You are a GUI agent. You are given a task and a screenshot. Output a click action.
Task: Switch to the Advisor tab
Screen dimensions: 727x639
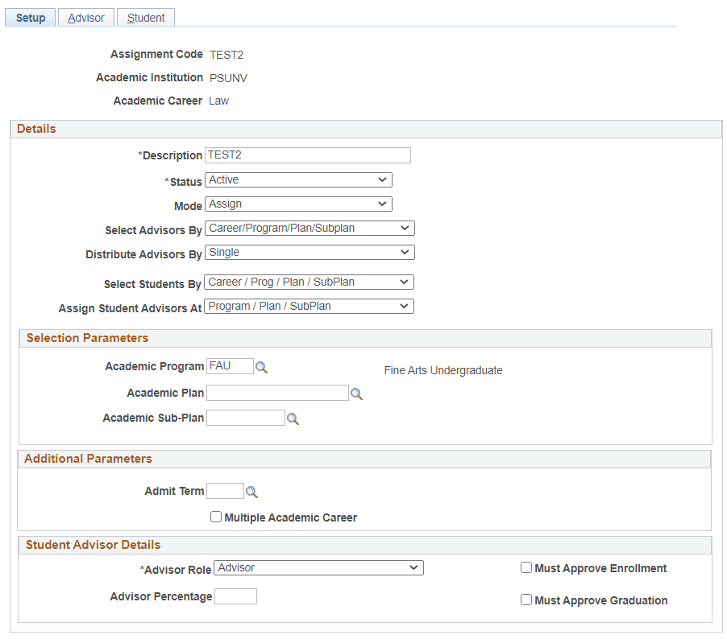tap(85, 17)
